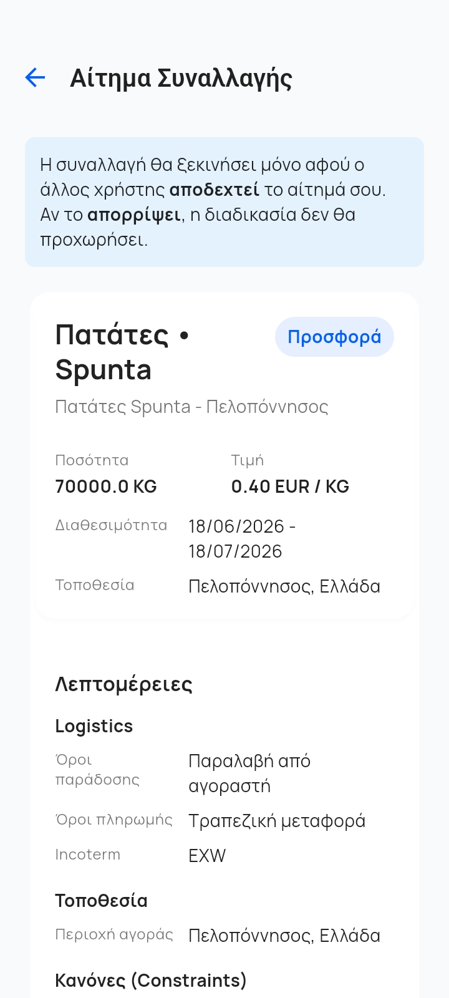Tap the Τοποθεσία subsection heading
Screen dimensions: 449x998
point(101,901)
